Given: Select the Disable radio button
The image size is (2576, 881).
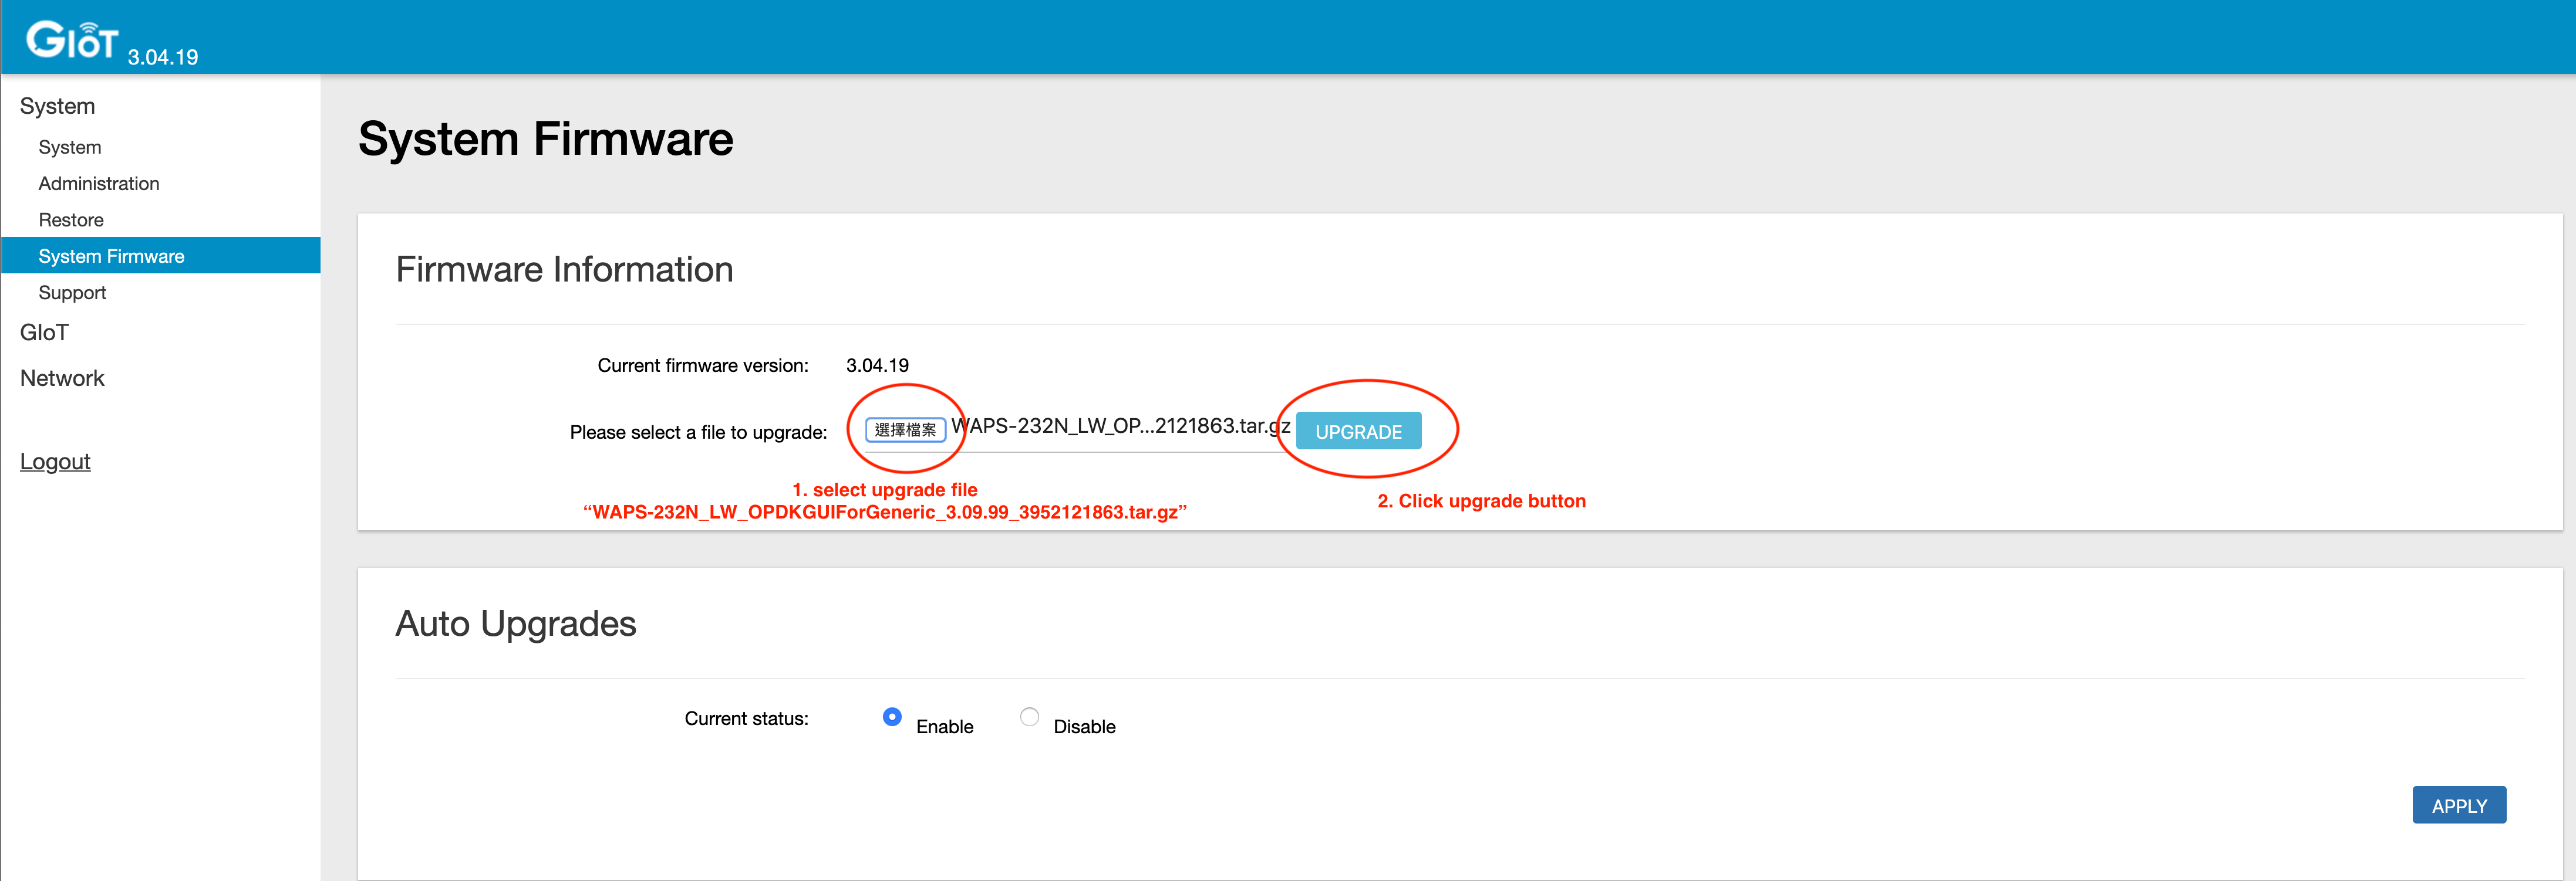Looking at the screenshot, I should coord(1029,717).
